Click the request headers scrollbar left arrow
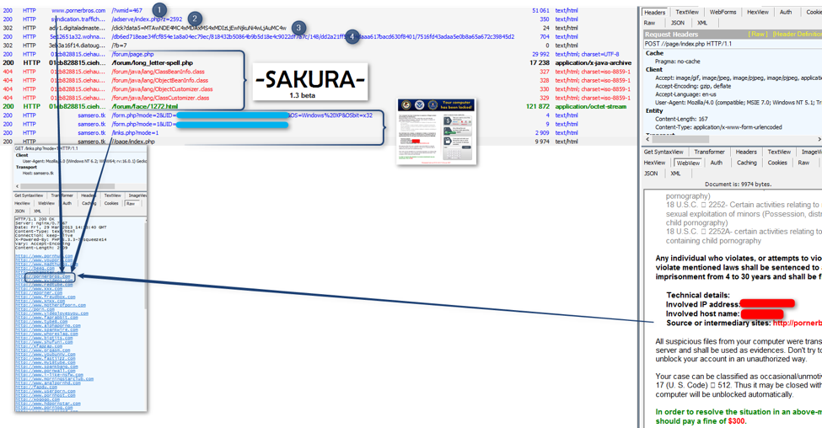Image resolution: width=822 pixels, height=428 pixels. [648, 139]
